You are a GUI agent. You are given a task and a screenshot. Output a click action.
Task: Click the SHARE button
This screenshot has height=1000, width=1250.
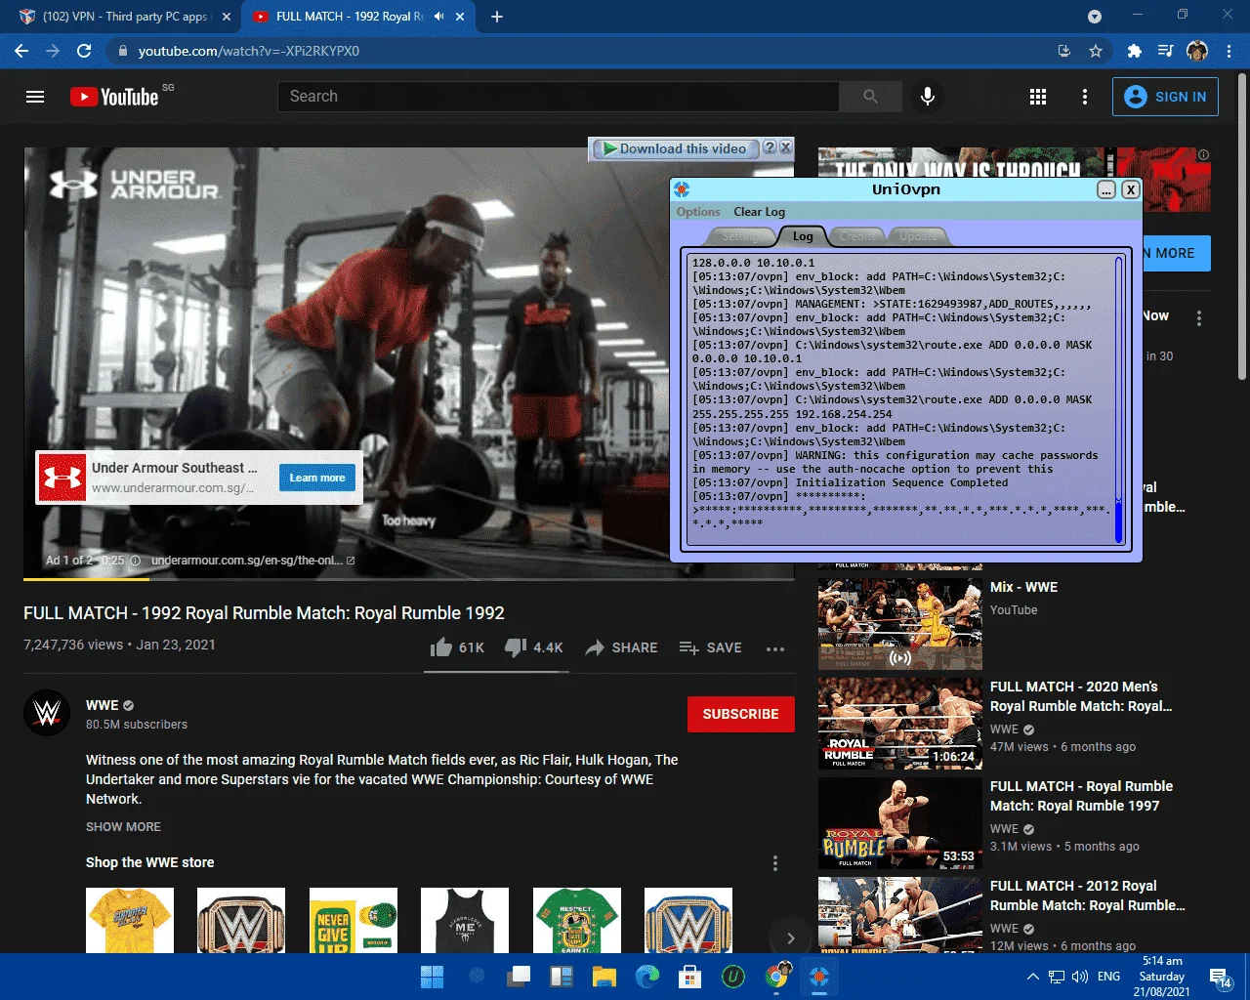(x=621, y=647)
